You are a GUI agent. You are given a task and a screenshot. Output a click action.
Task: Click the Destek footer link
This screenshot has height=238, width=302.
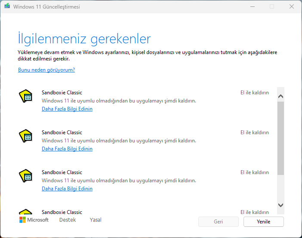tap(68, 220)
